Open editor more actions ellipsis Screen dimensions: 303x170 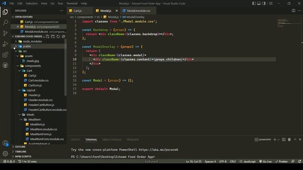click(x=299, y=11)
